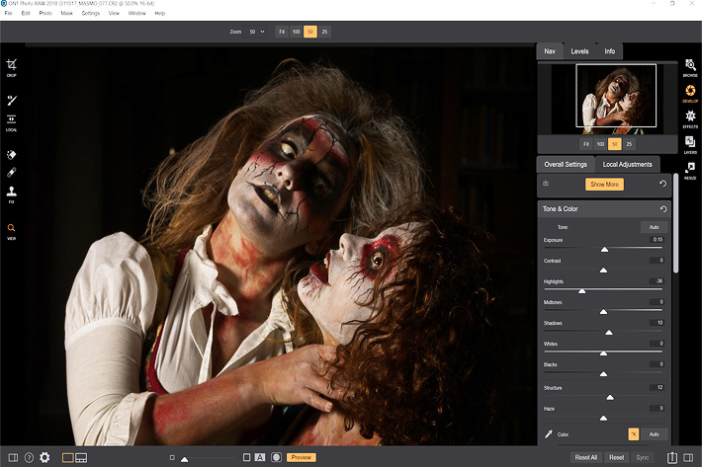Open the Settings menu
This screenshot has width=702, height=467.
(x=90, y=13)
